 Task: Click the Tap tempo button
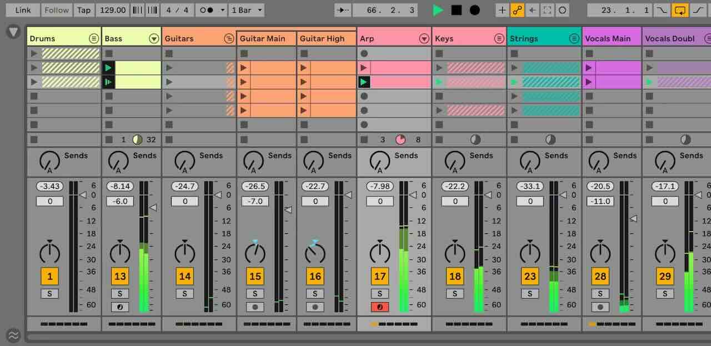(x=84, y=10)
